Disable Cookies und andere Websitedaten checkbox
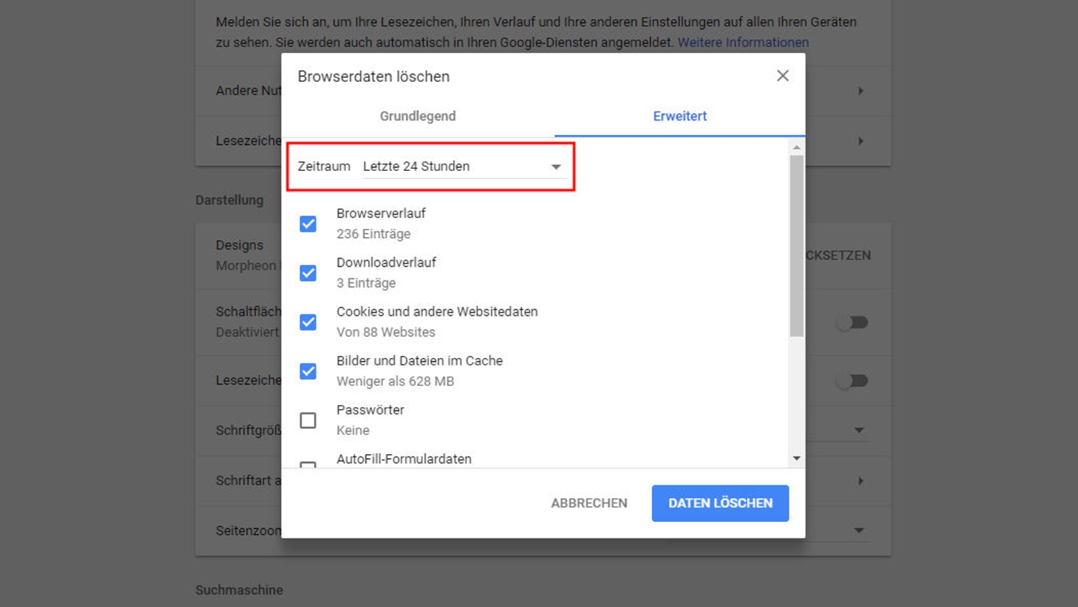This screenshot has width=1078, height=607. [x=308, y=322]
